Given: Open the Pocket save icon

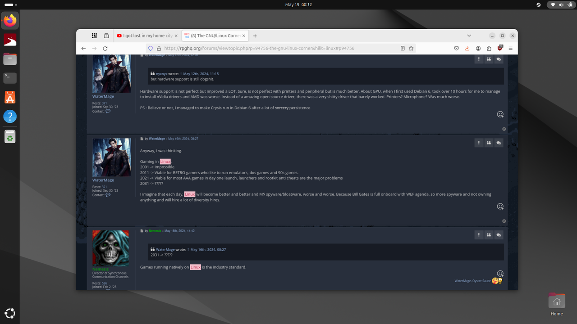Looking at the screenshot, I should pos(456,48).
